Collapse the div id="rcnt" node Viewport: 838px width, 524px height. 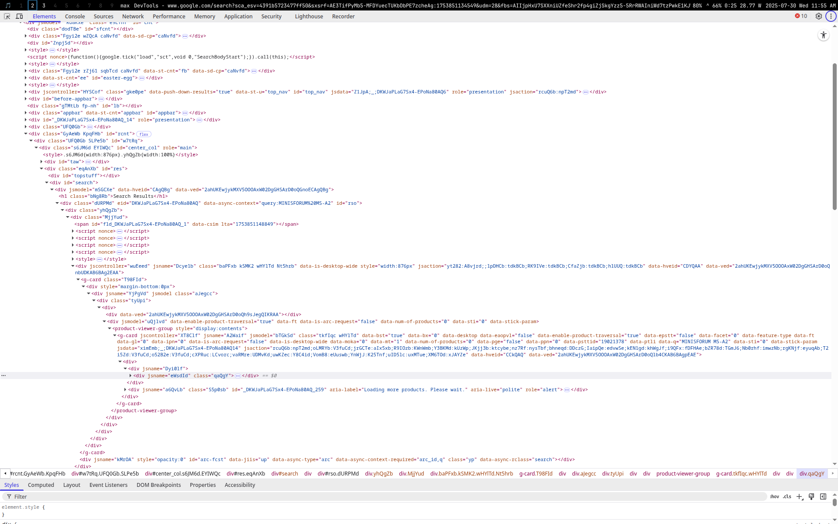(26, 134)
